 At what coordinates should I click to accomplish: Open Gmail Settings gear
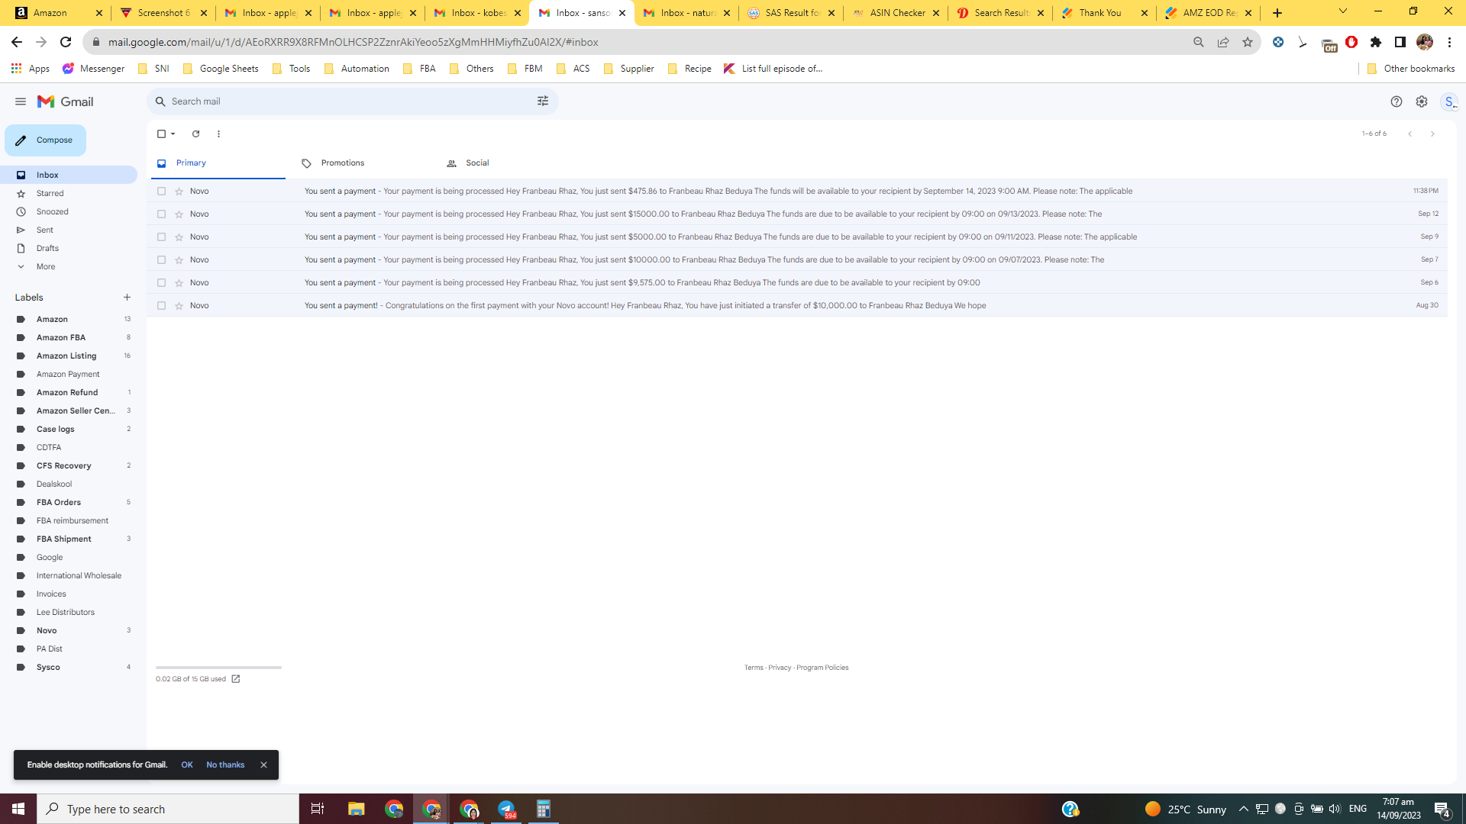pos(1422,101)
